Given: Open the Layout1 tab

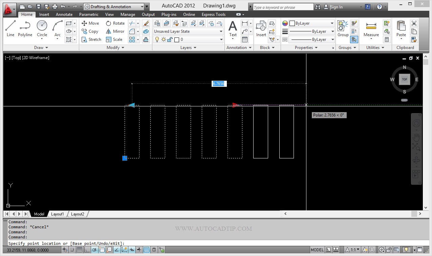Looking at the screenshot, I should click(x=58, y=214).
